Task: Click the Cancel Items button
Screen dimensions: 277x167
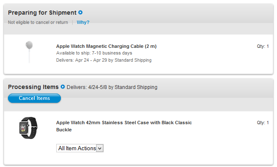Action: 34,98
